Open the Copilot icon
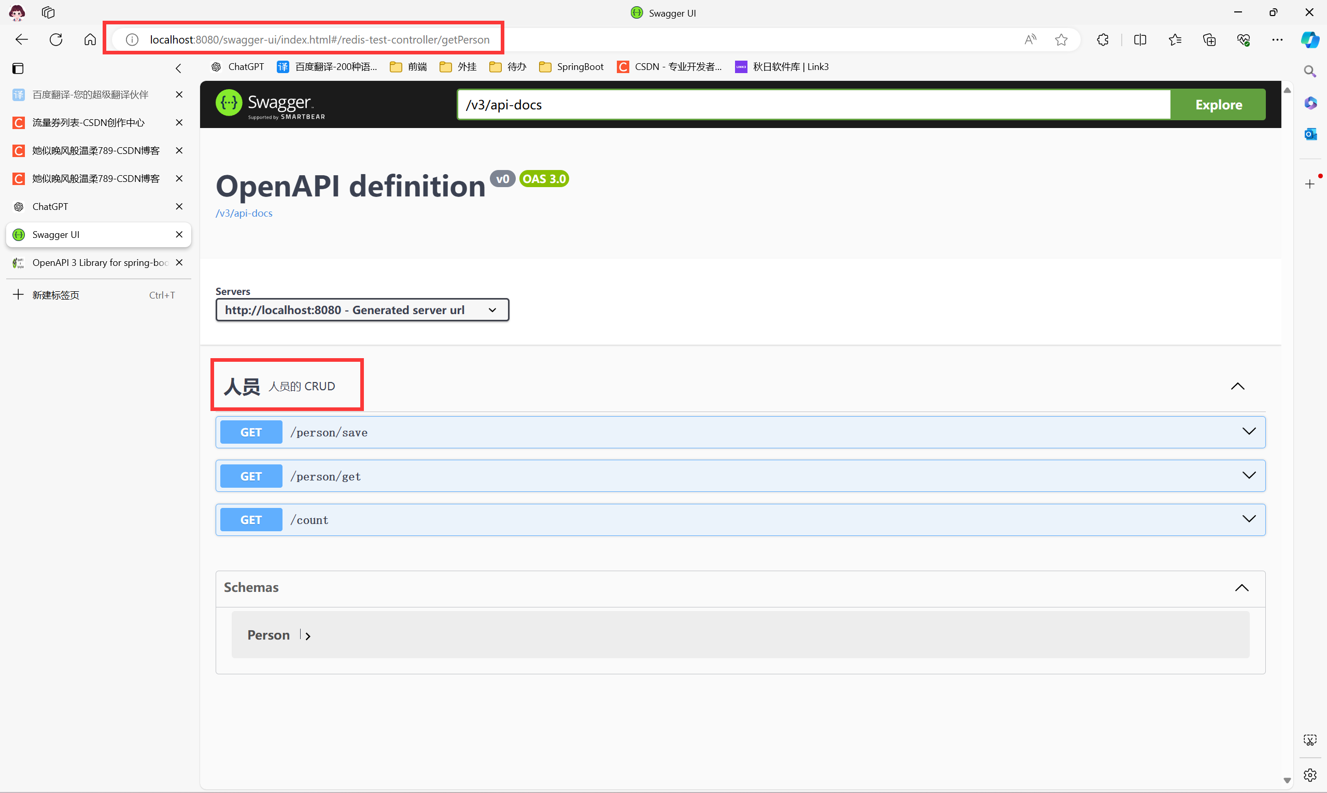1327x793 pixels. point(1310,39)
